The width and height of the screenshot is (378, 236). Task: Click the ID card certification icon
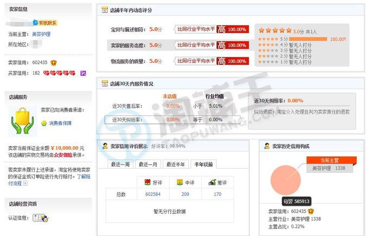[40, 218]
